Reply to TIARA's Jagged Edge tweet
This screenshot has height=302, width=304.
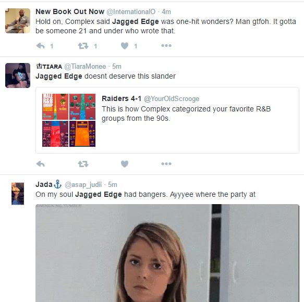(x=41, y=164)
